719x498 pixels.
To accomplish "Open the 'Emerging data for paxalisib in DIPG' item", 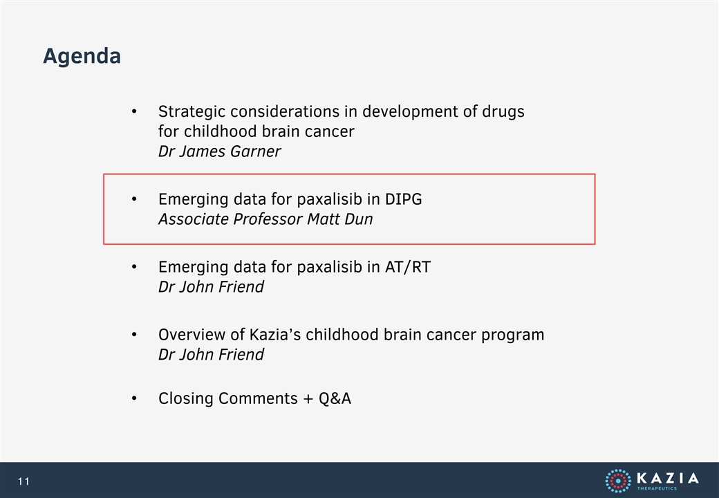I will (x=290, y=199).
